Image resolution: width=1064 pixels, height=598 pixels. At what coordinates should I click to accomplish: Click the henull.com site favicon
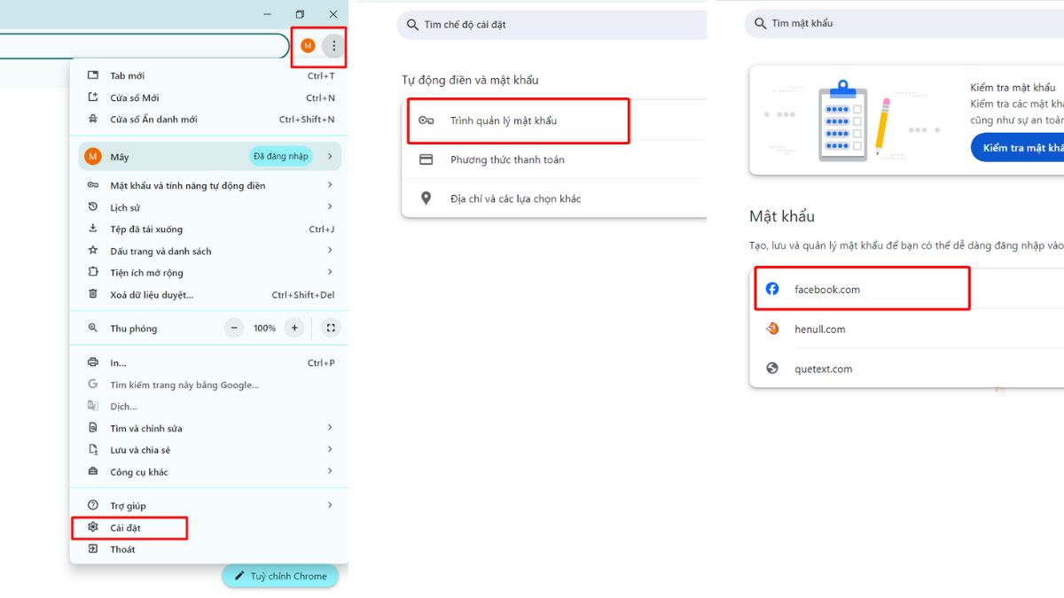tap(772, 329)
